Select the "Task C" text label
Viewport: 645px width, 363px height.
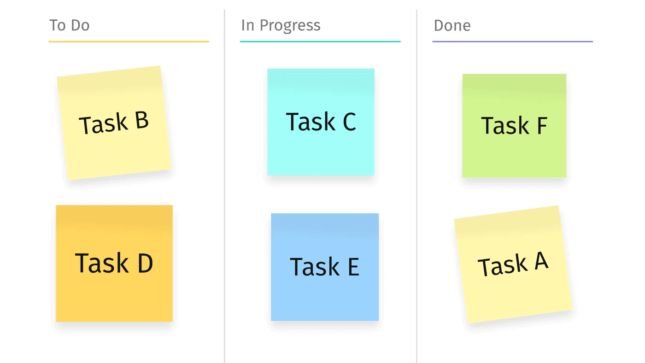pyautogui.click(x=321, y=122)
